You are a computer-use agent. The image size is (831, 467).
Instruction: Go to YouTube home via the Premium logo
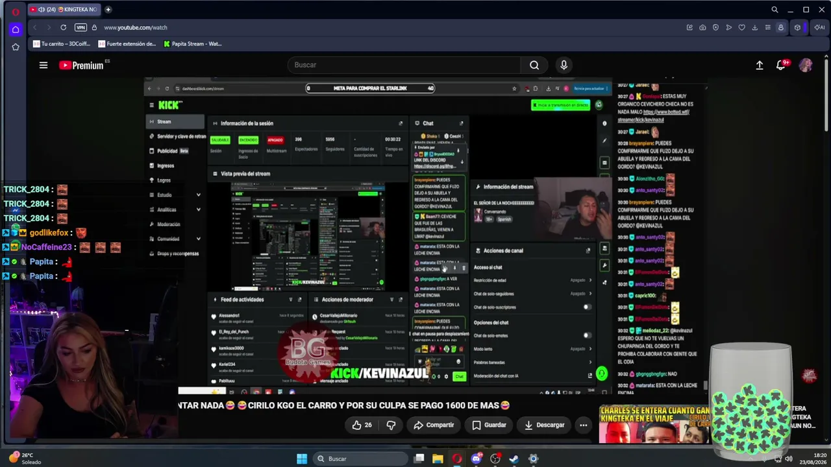(82, 65)
